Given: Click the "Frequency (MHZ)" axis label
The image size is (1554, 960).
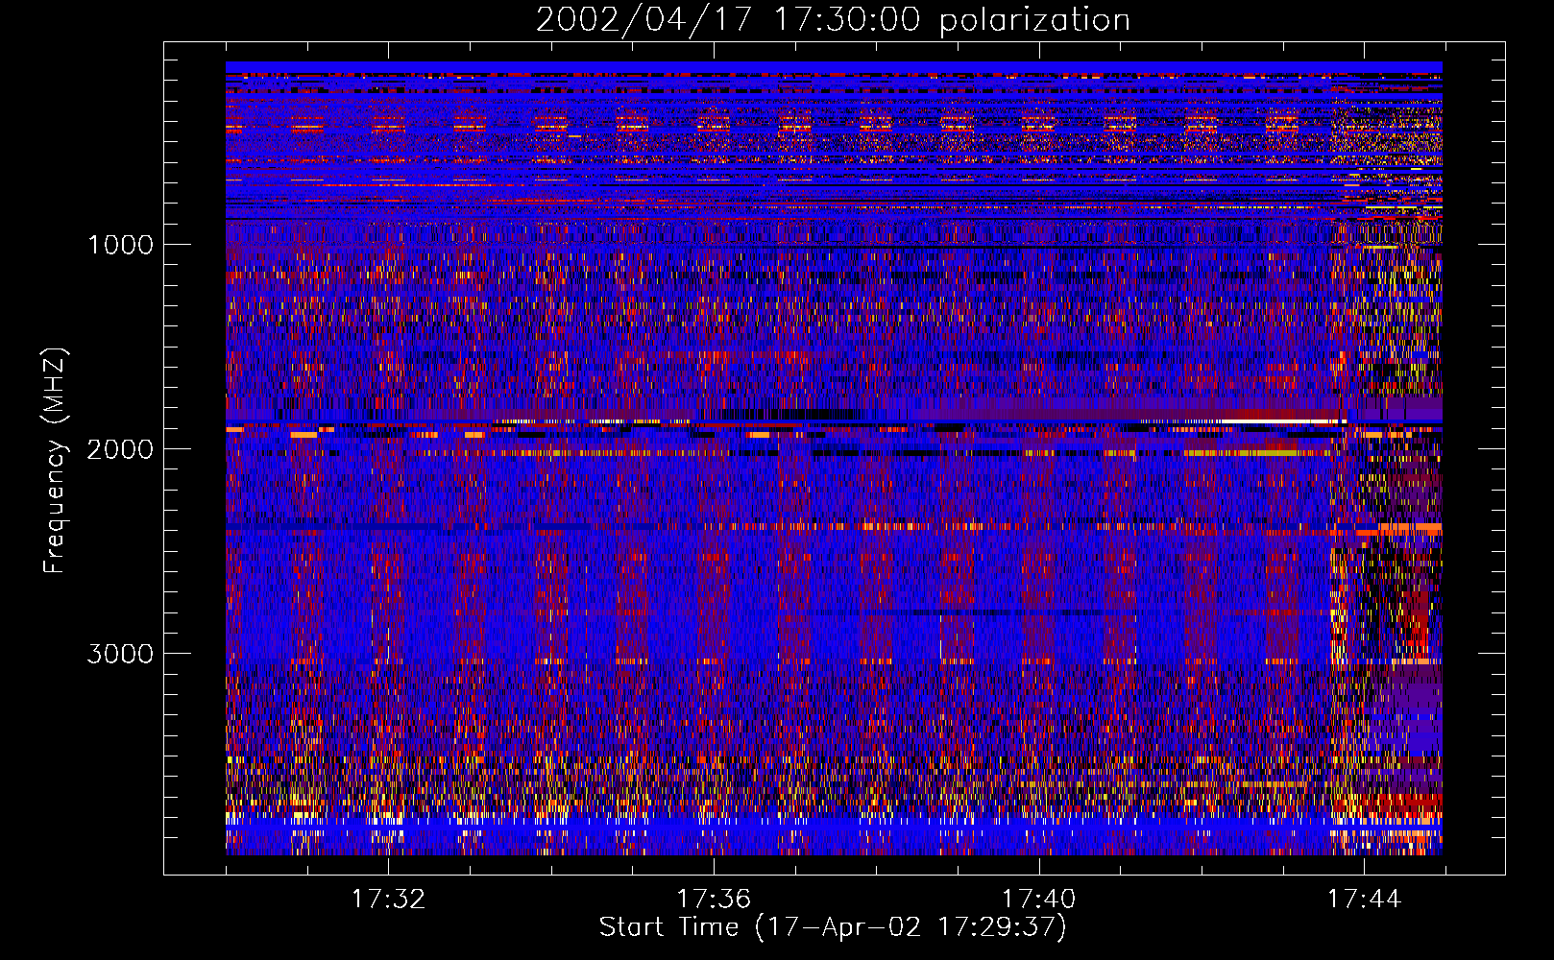Looking at the screenshot, I should tap(54, 461).
